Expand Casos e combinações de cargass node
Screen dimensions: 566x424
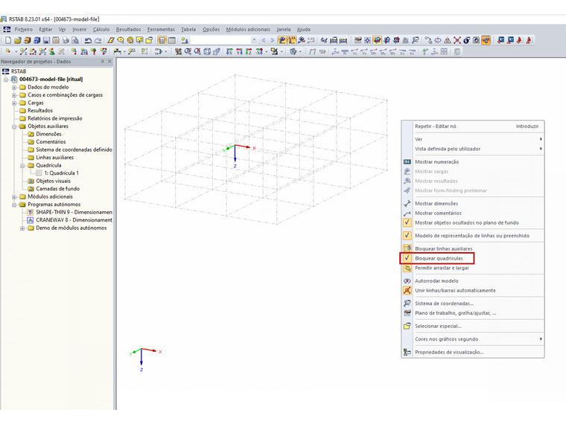tap(14, 95)
